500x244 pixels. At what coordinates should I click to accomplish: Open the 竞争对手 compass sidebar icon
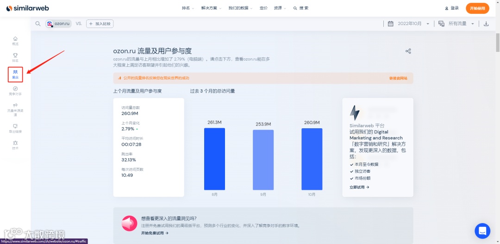15,91
